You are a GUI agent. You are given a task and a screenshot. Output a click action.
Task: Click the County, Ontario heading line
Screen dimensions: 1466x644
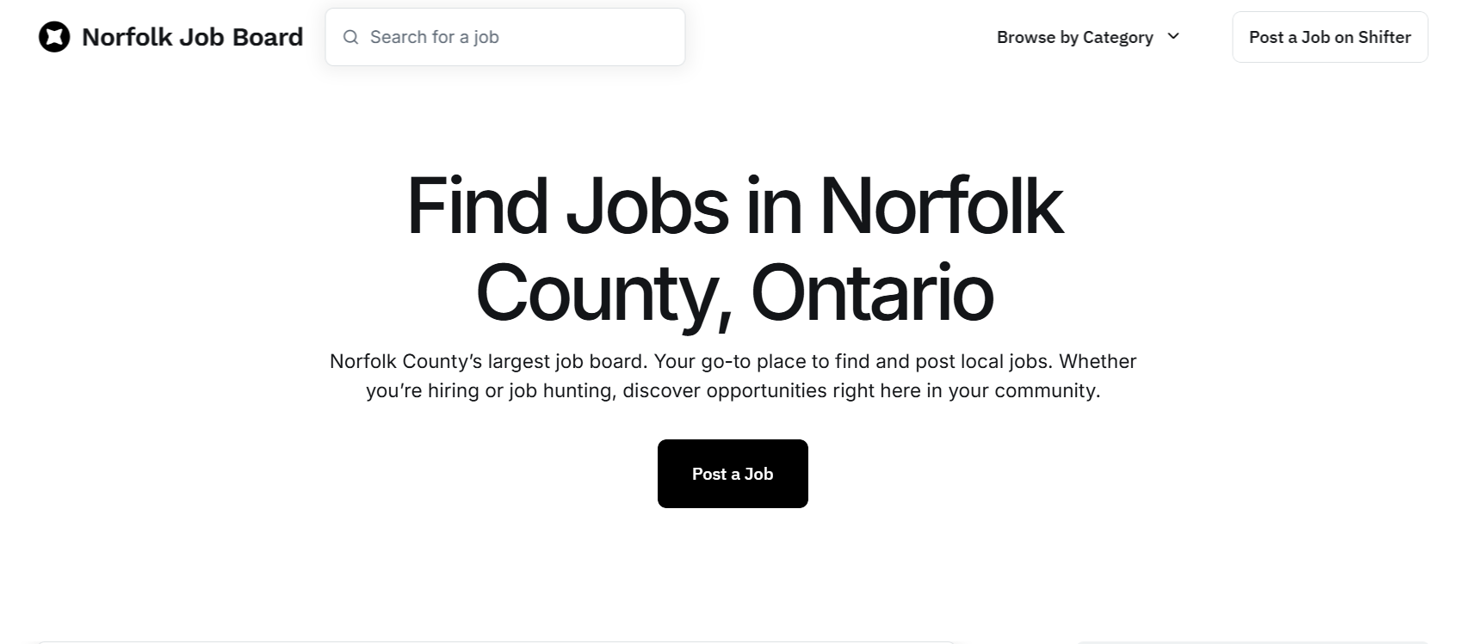[x=734, y=292]
